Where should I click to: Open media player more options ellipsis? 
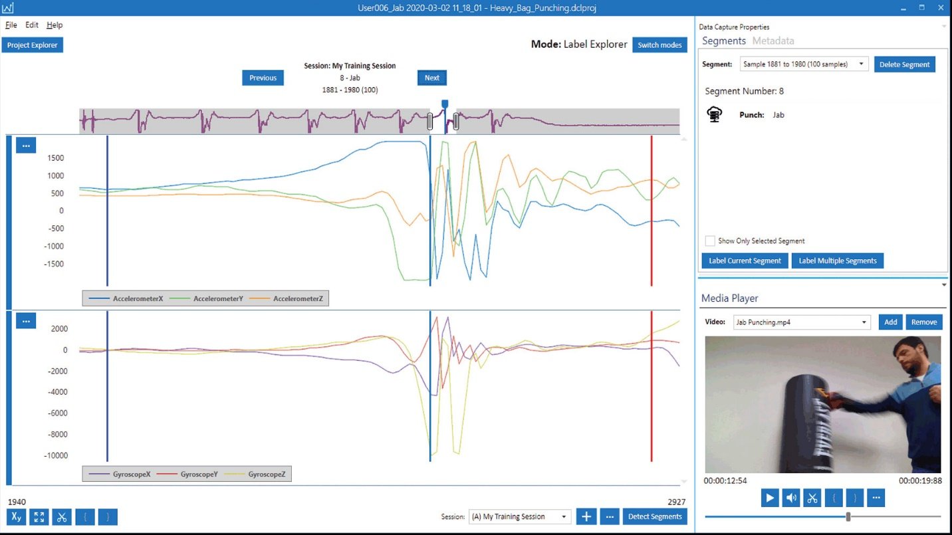(x=876, y=498)
